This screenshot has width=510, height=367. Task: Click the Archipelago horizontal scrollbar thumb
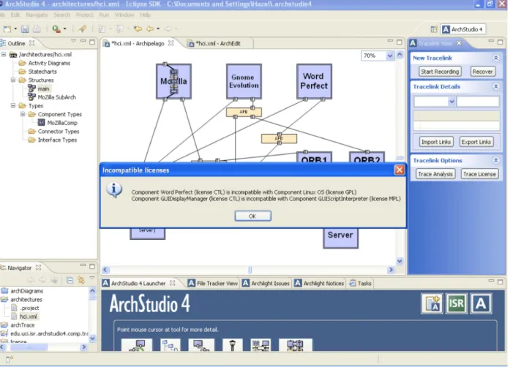250,270
